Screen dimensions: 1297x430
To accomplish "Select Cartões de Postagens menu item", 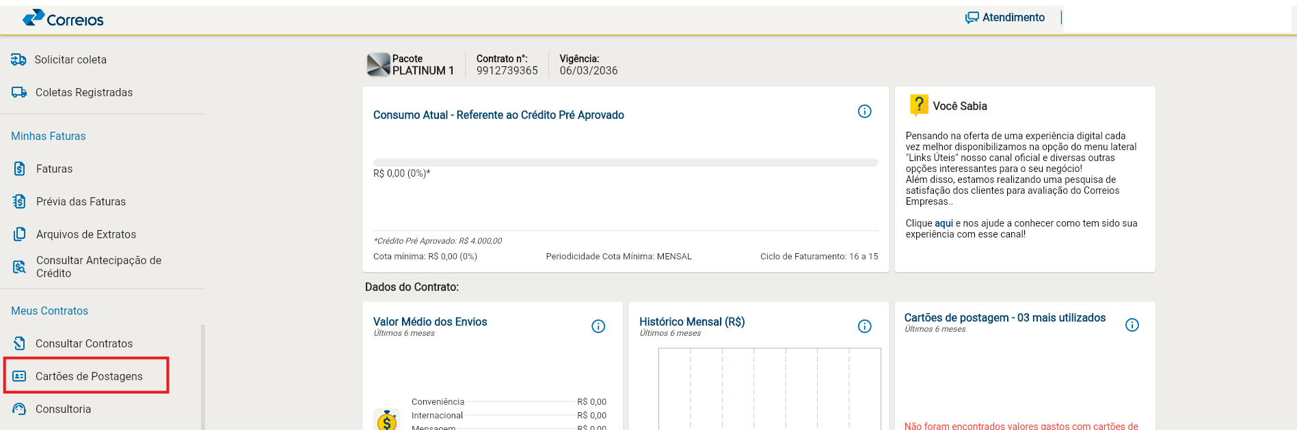I will pos(89,377).
